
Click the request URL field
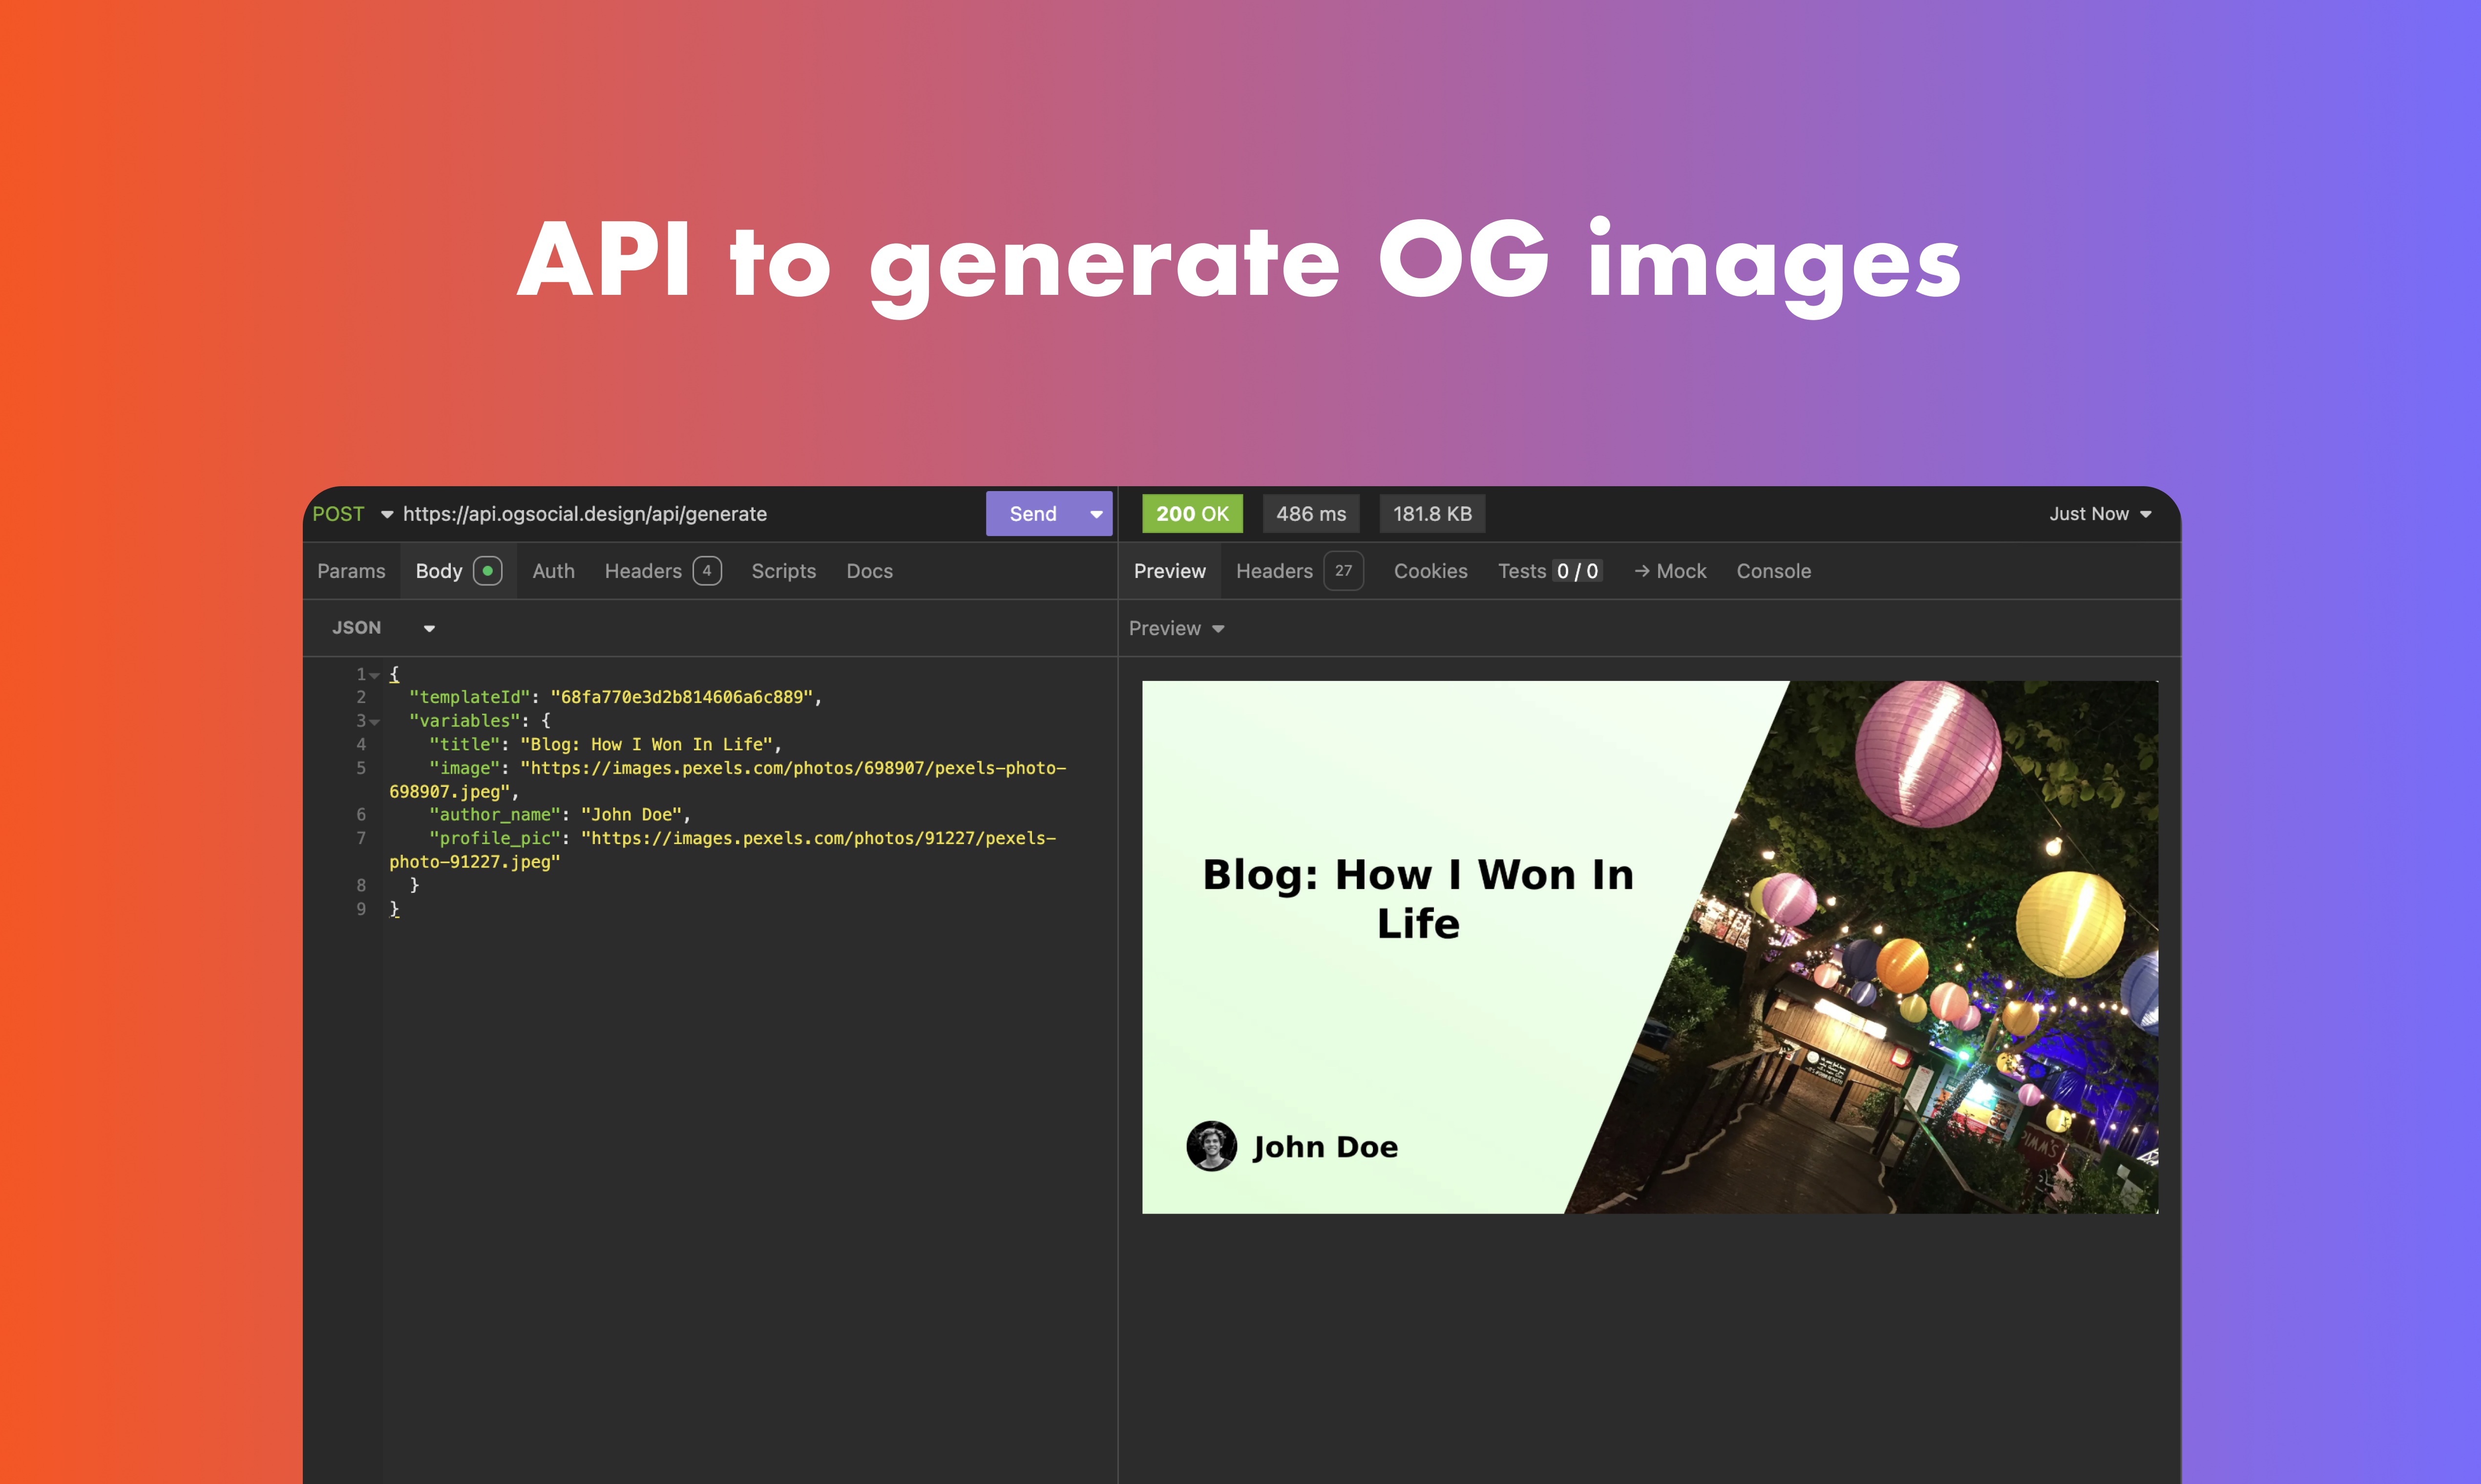584,514
